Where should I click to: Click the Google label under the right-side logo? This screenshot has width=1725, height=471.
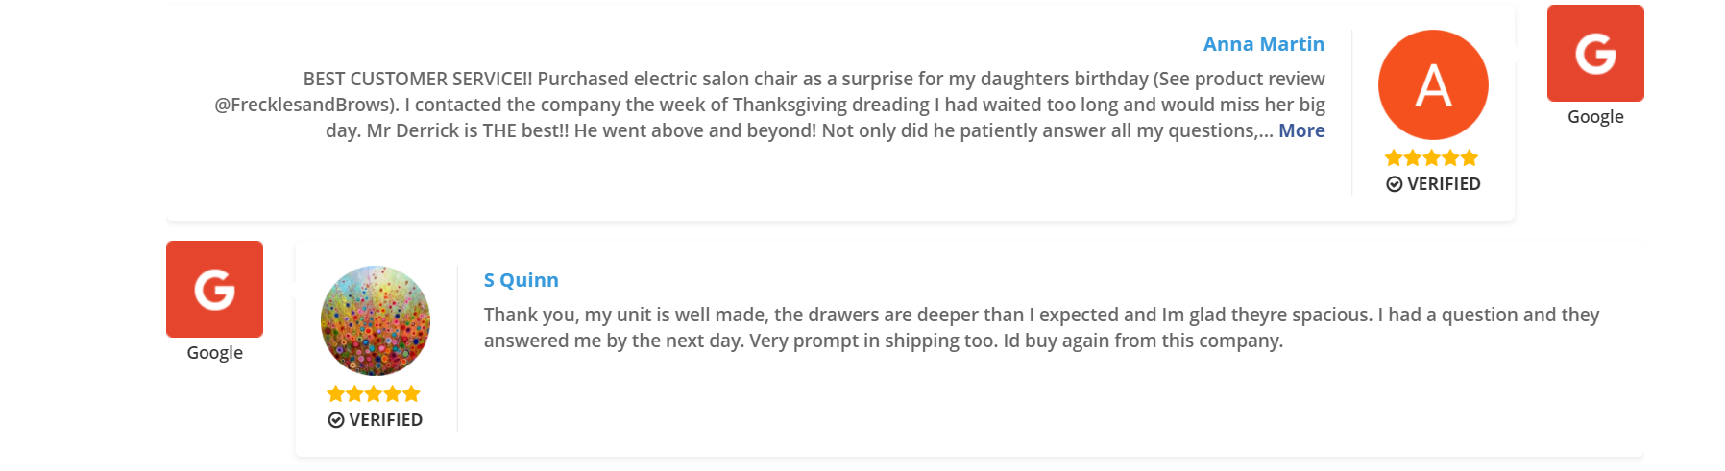[x=1595, y=117]
